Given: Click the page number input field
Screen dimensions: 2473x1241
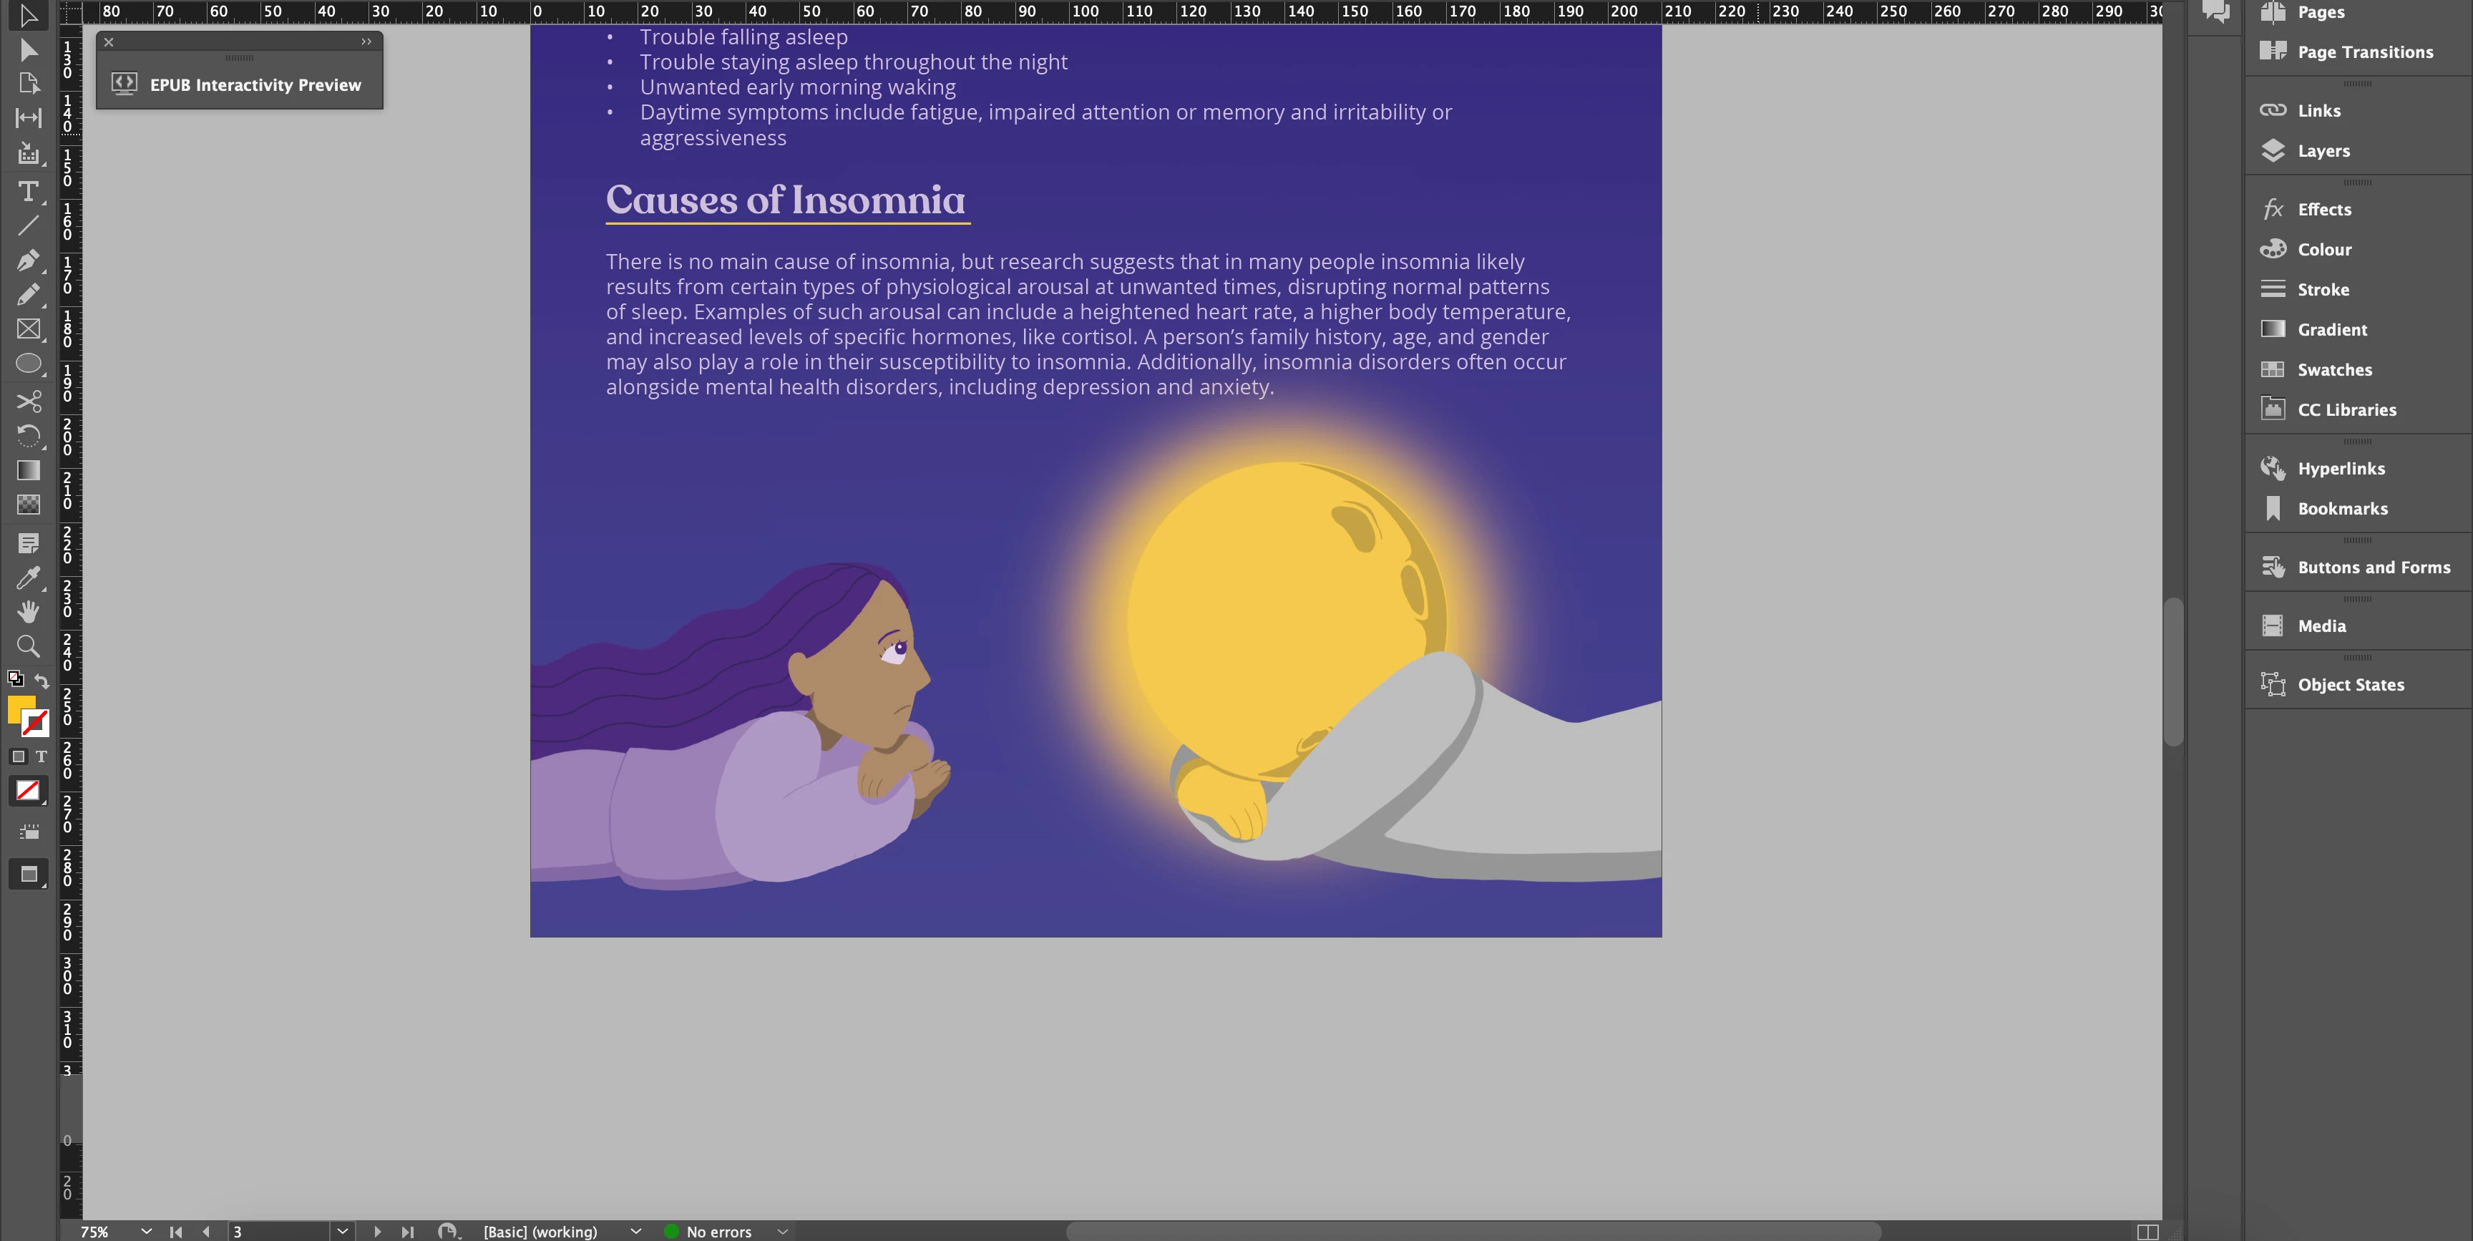Looking at the screenshot, I should click(278, 1232).
